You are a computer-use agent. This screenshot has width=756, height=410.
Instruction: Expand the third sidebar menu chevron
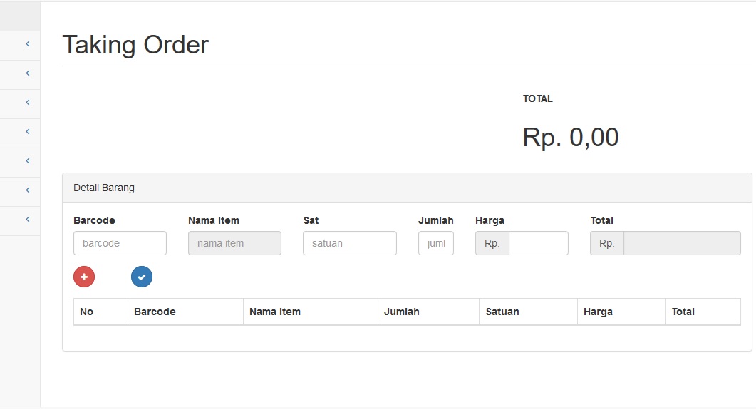pyautogui.click(x=27, y=103)
